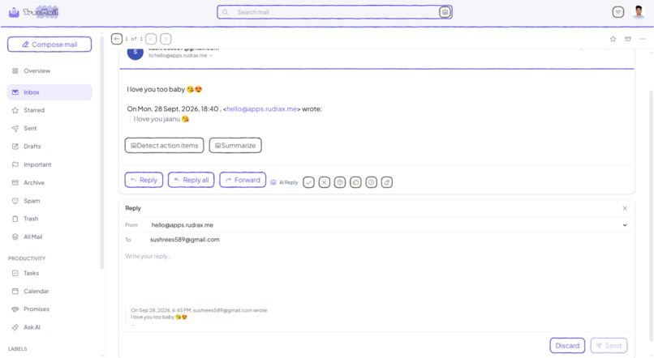Open the Sent folder
This screenshot has width=654, height=358.
point(49,128)
